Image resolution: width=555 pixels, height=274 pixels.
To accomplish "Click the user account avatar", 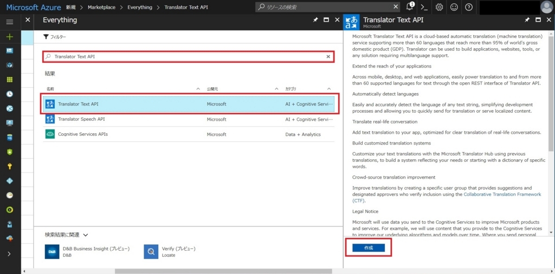I will 547,7.
